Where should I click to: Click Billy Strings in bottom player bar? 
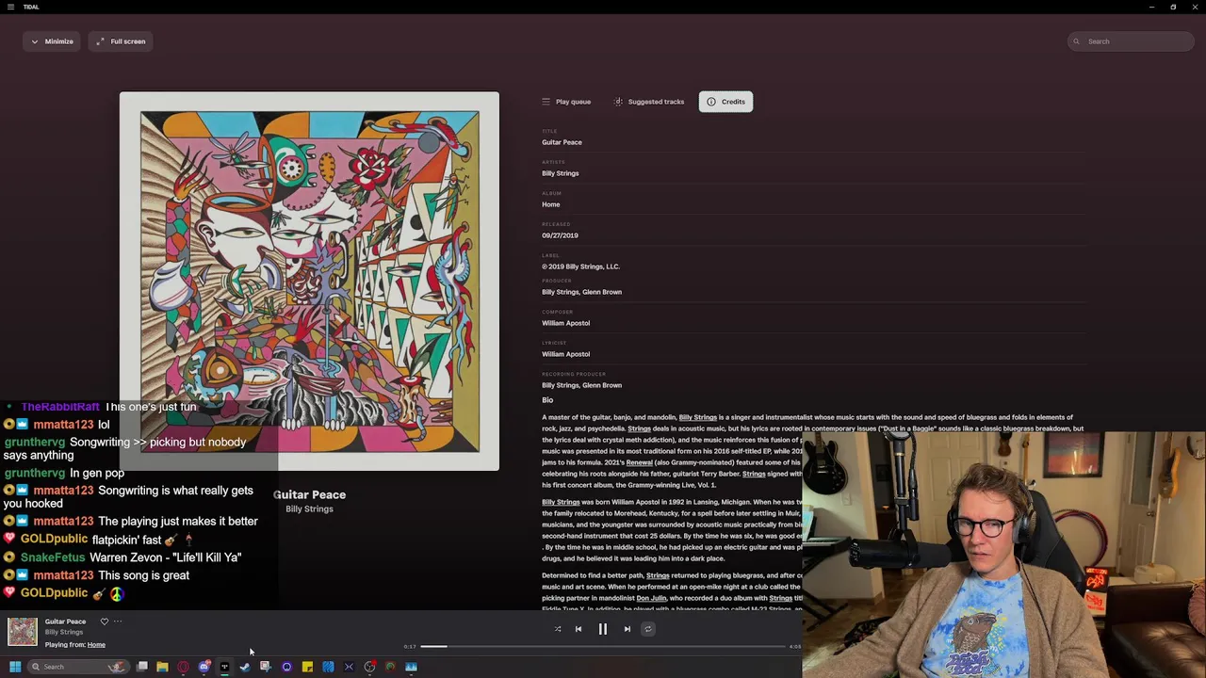[64, 632]
